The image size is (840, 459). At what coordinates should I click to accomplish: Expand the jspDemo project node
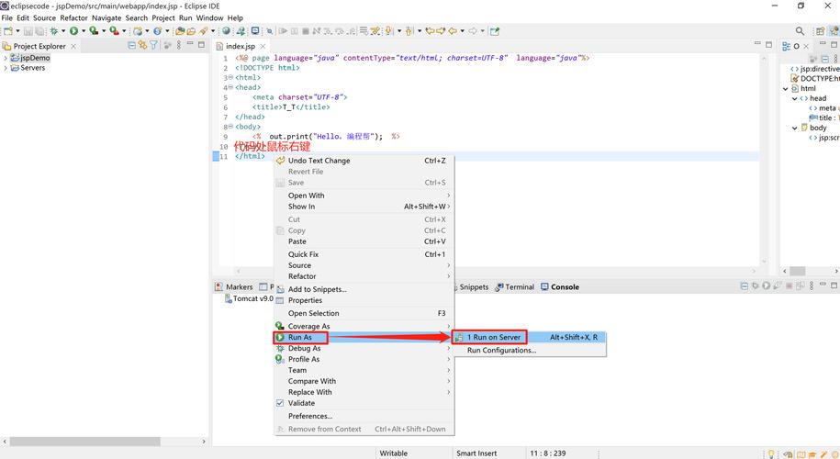6,58
